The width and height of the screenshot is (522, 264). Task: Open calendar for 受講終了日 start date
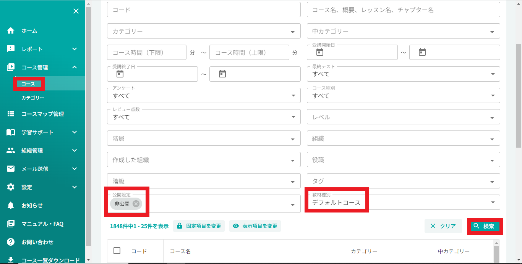pyautogui.click(x=120, y=74)
